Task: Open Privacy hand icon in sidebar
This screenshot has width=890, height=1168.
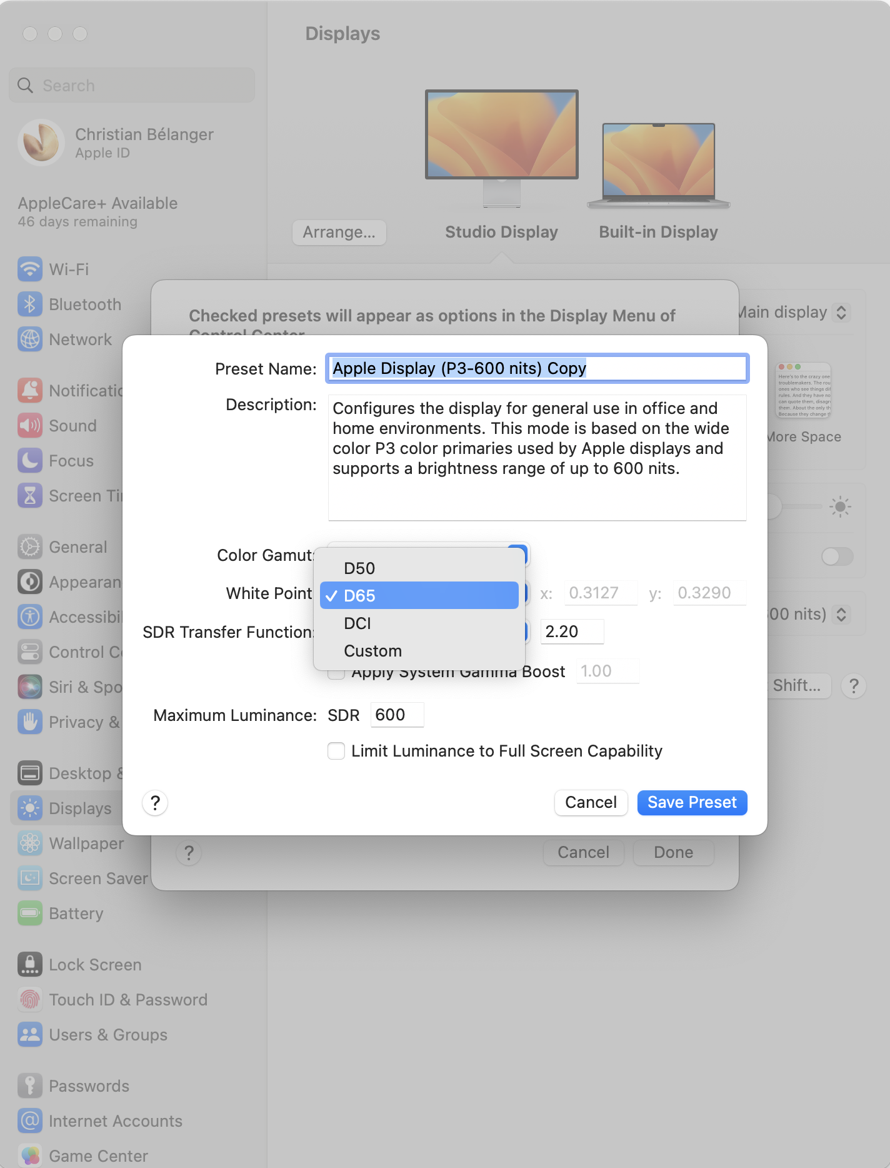Action: click(30, 722)
